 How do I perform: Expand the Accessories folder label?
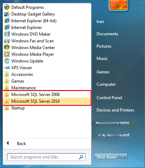point(22,74)
